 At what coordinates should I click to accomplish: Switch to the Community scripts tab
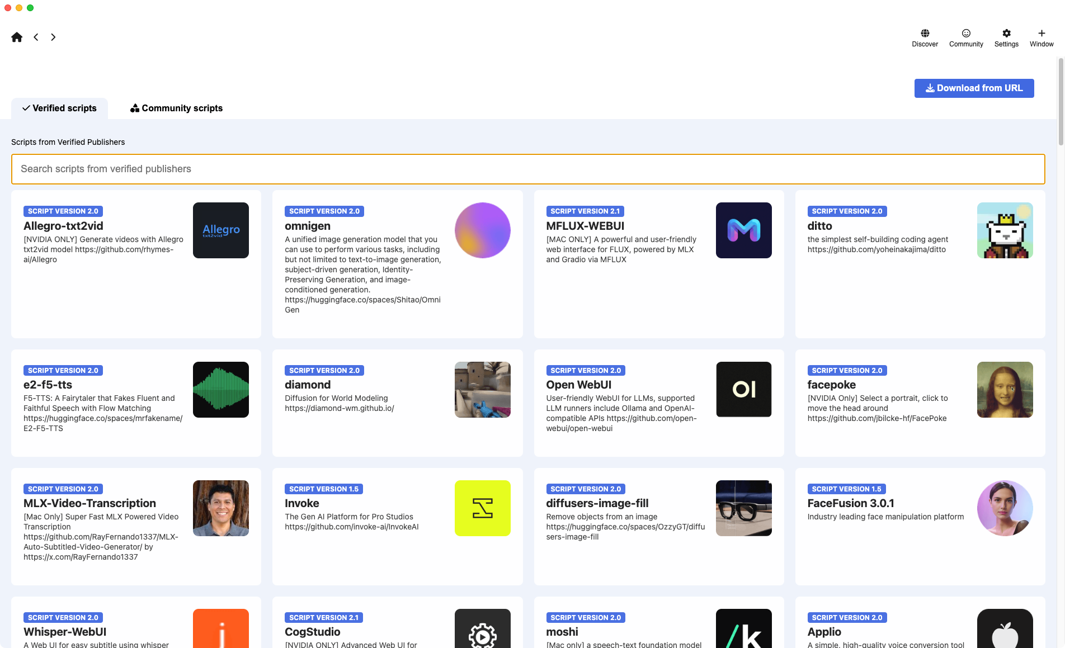pyautogui.click(x=176, y=108)
